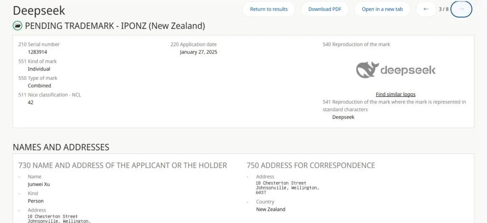Click the country value New Zealand
The image size is (487, 223).
[x=271, y=209]
